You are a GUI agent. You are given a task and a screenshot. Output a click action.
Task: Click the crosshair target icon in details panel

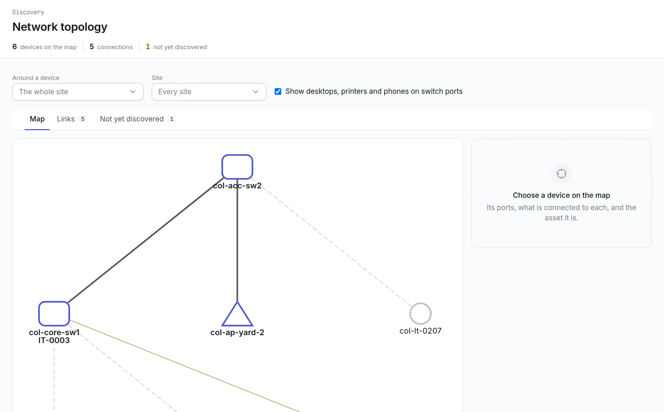[x=561, y=173]
